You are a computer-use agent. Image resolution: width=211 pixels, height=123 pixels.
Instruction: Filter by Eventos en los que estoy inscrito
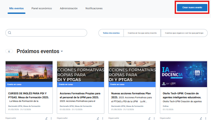pyautogui.click(x=142, y=33)
